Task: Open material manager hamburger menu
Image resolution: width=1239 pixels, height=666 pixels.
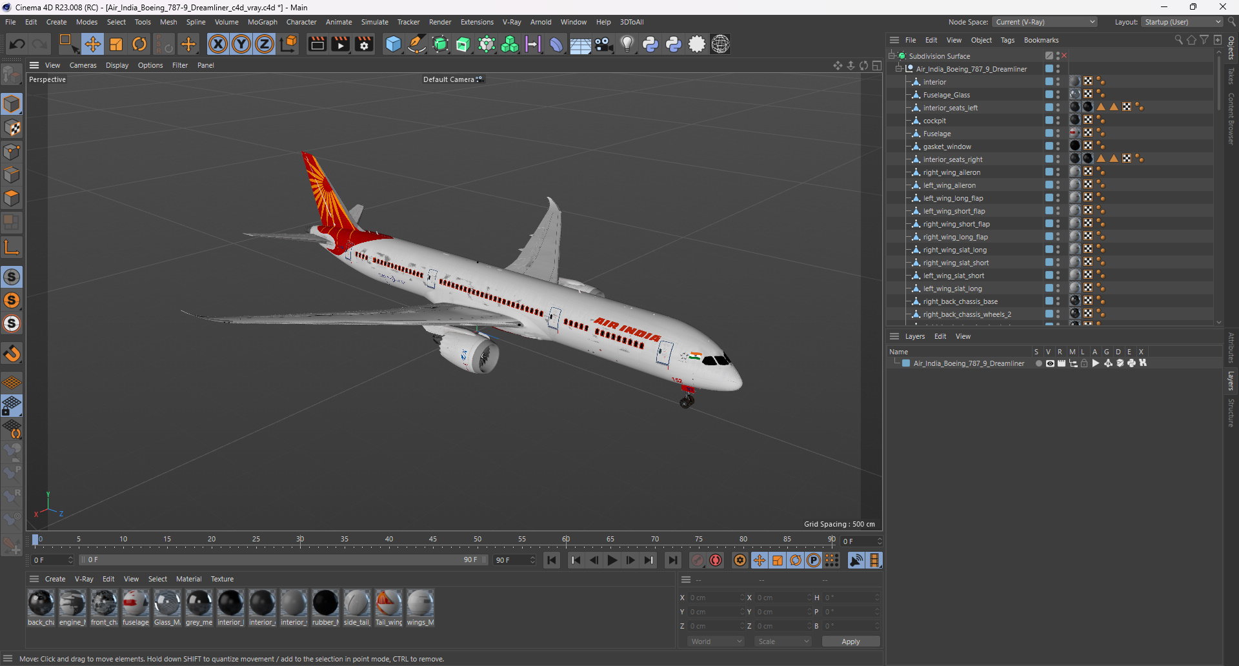Action: [x=34, y=579]
